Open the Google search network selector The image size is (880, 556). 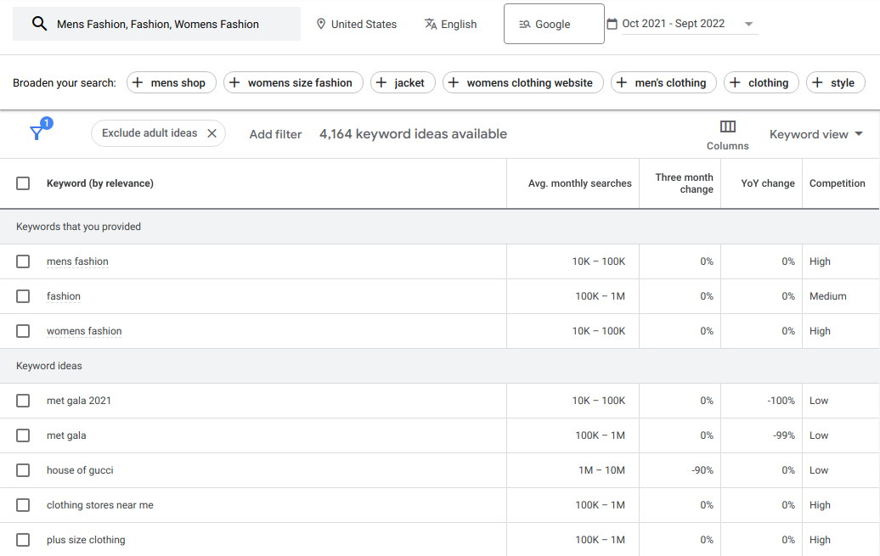(x=554, y=23)
